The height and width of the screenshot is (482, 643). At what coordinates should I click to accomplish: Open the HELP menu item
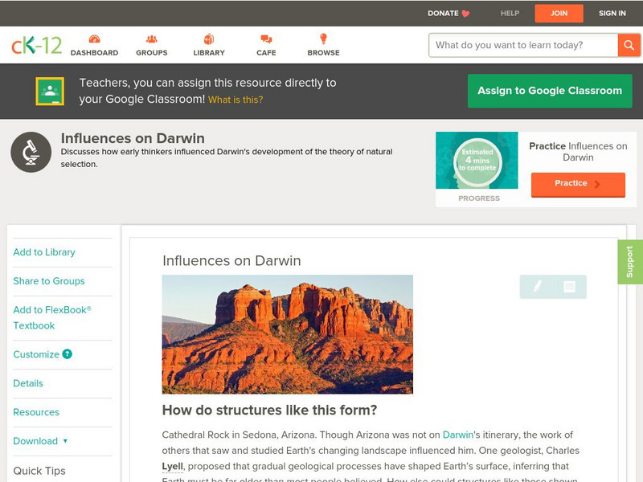[x=510, y=13]
